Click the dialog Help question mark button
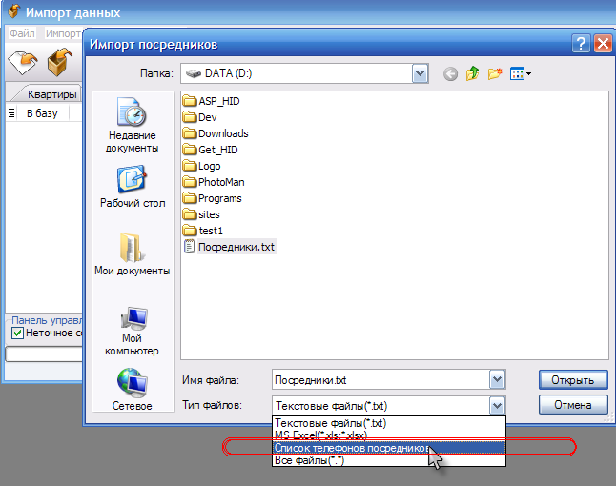 point(581,44)
